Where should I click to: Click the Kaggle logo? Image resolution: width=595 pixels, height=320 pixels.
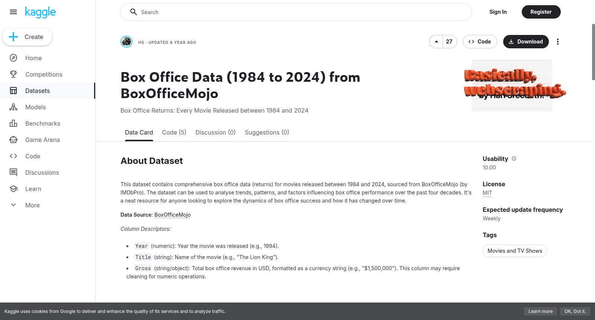[x=40, y=12]
